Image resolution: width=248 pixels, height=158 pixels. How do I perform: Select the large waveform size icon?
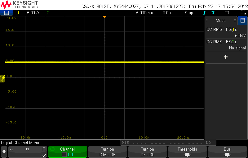pyautogui.click(x=44, y=149)
